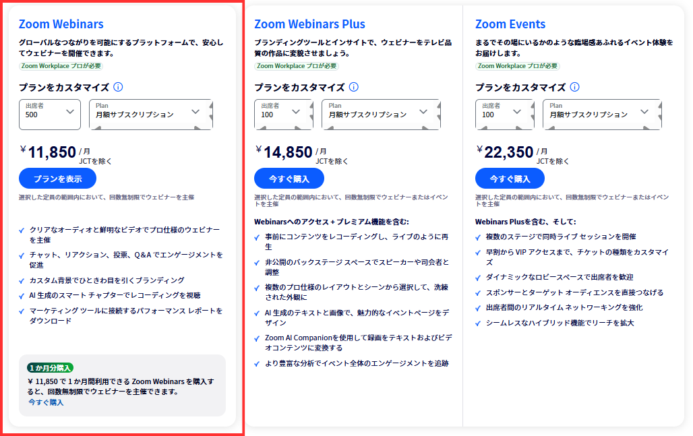Click 今すぐ購入 link in one-month purchase box
Image resolution: width=693 pixels, height=436 pixels.
pos(46,402)
